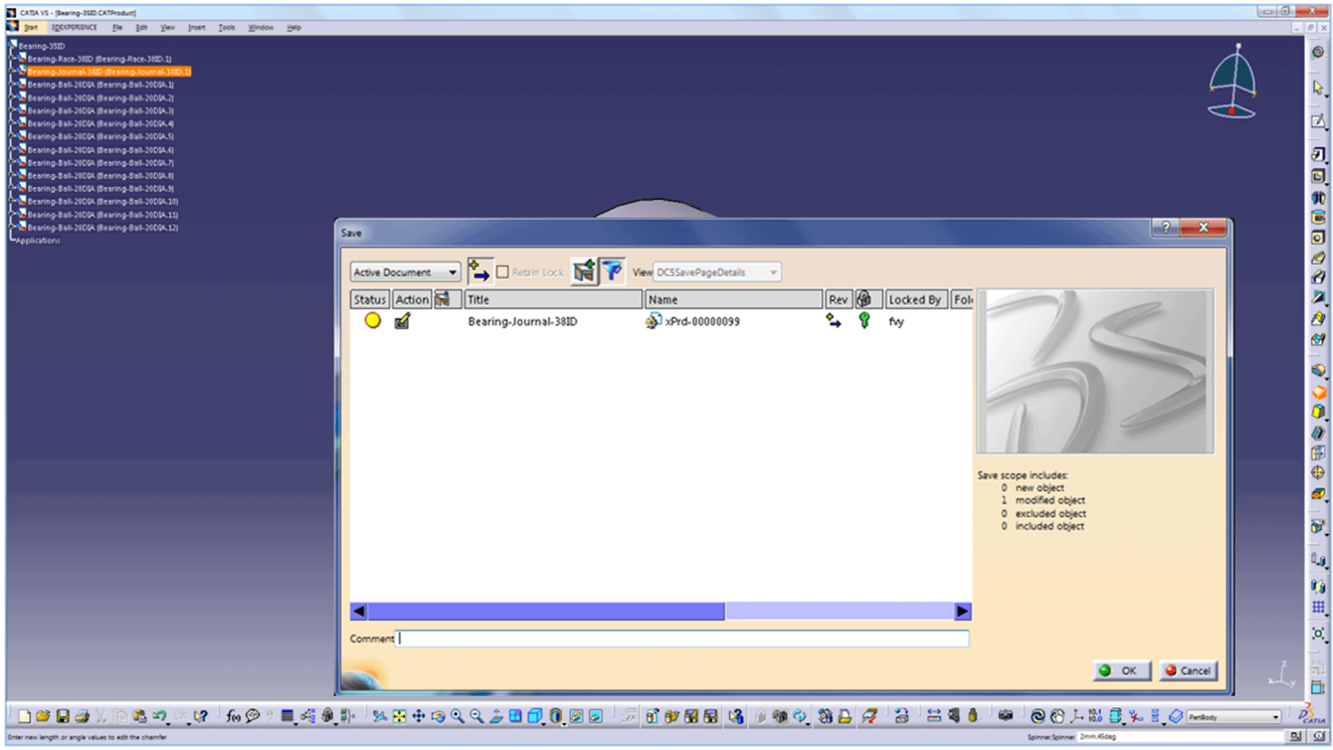
Task: Click the Open file folder icon
Action: point(43,716)
